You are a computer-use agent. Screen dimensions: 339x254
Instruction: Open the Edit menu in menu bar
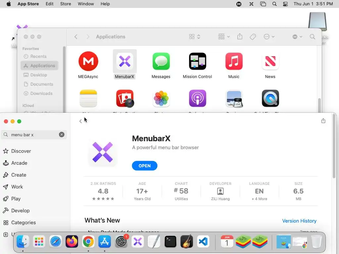50,4
